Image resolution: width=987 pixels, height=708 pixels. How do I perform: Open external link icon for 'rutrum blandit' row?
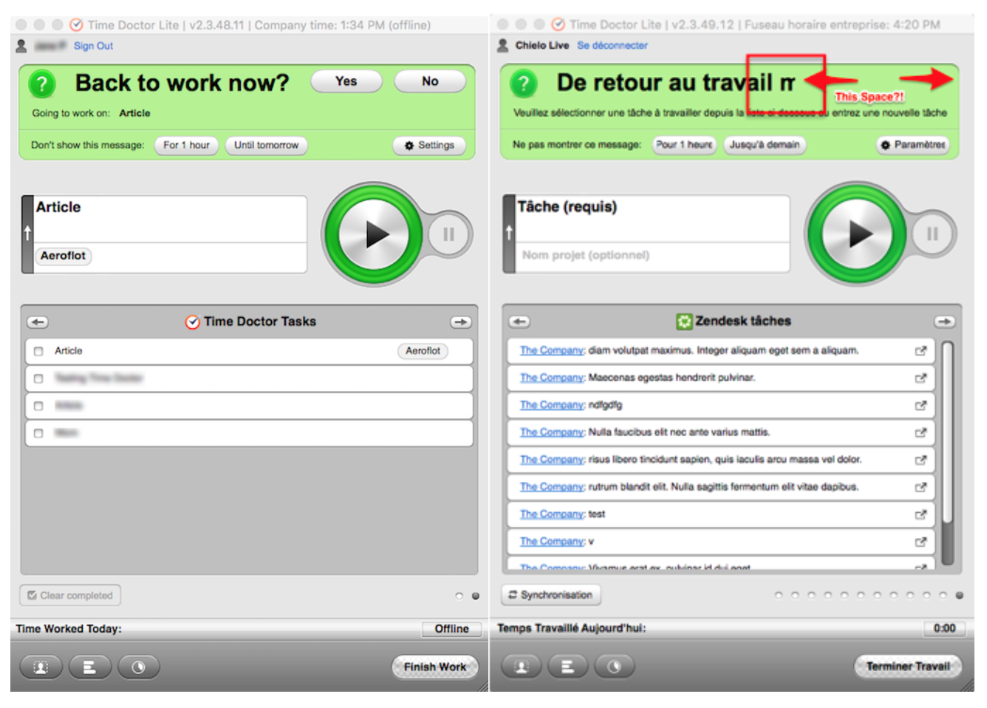pos(921,487)
